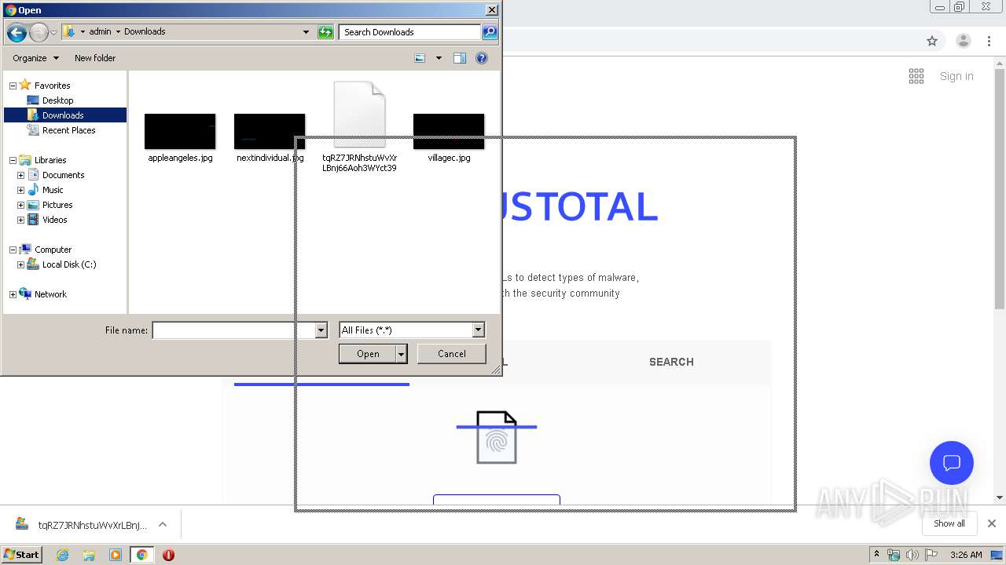1006x565 pixels.
Task: Collapse the Favorites tree node
Action: pyautogui.click(x=13, y=86)
